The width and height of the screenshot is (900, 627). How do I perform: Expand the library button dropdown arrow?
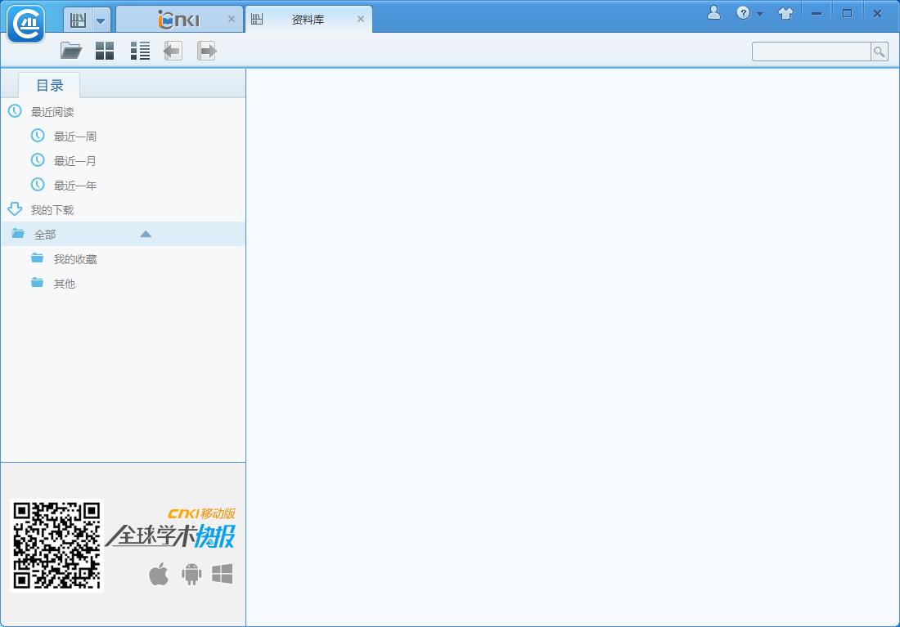click(101, 20)
